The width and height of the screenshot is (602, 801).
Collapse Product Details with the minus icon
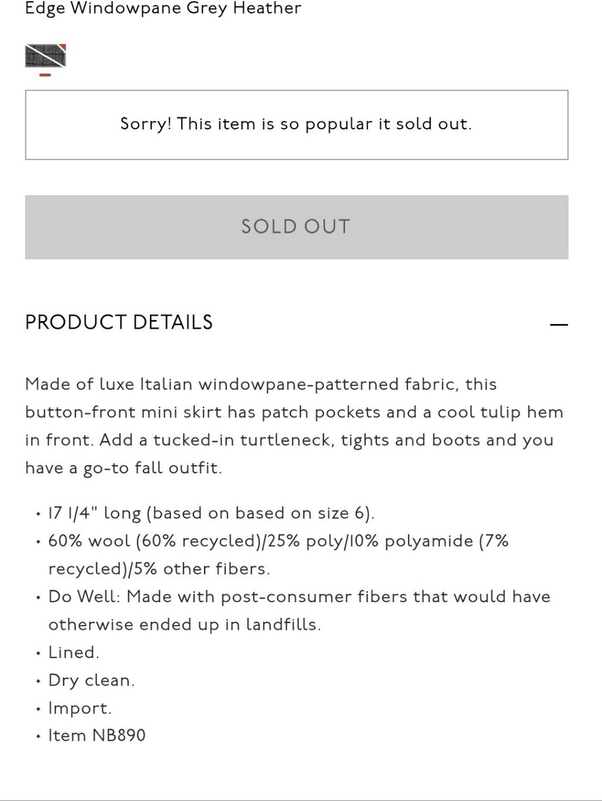tap(559, 324)
